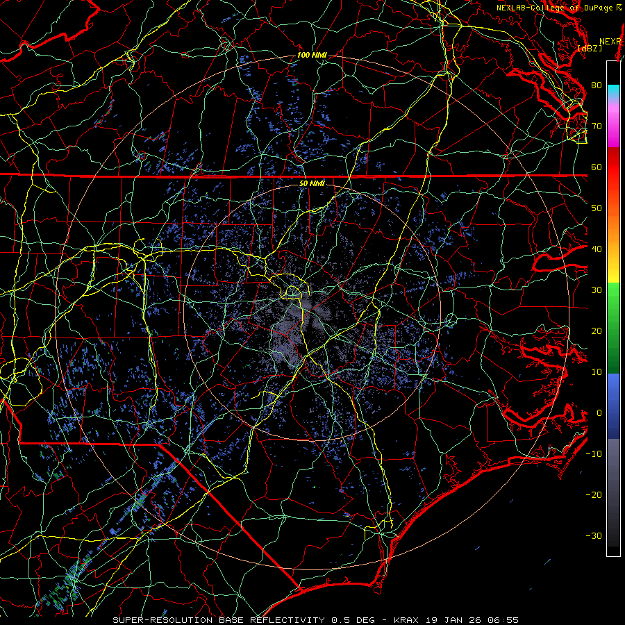Click the 70 value on the dBZ scale
This screenshot has width=625, height=625.
[597, 126]
